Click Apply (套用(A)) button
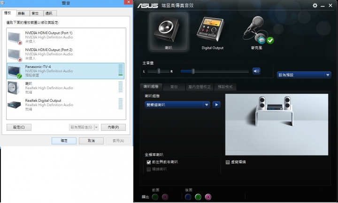338x203 pixels. [118, 141]
